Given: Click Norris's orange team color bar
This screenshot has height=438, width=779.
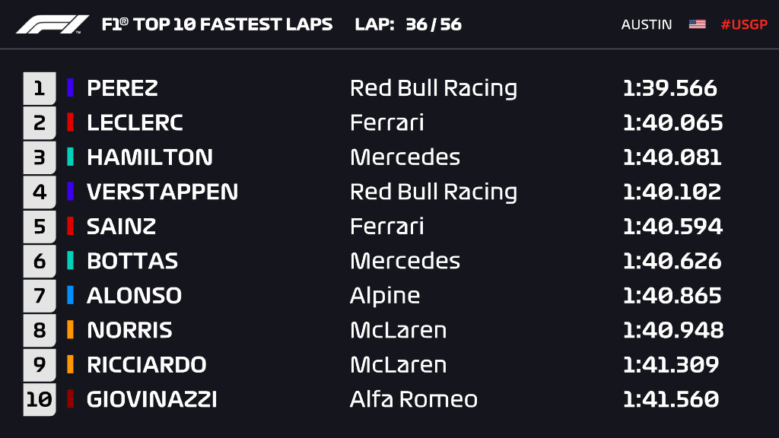Looking at the screenshot, I should 70,330.
